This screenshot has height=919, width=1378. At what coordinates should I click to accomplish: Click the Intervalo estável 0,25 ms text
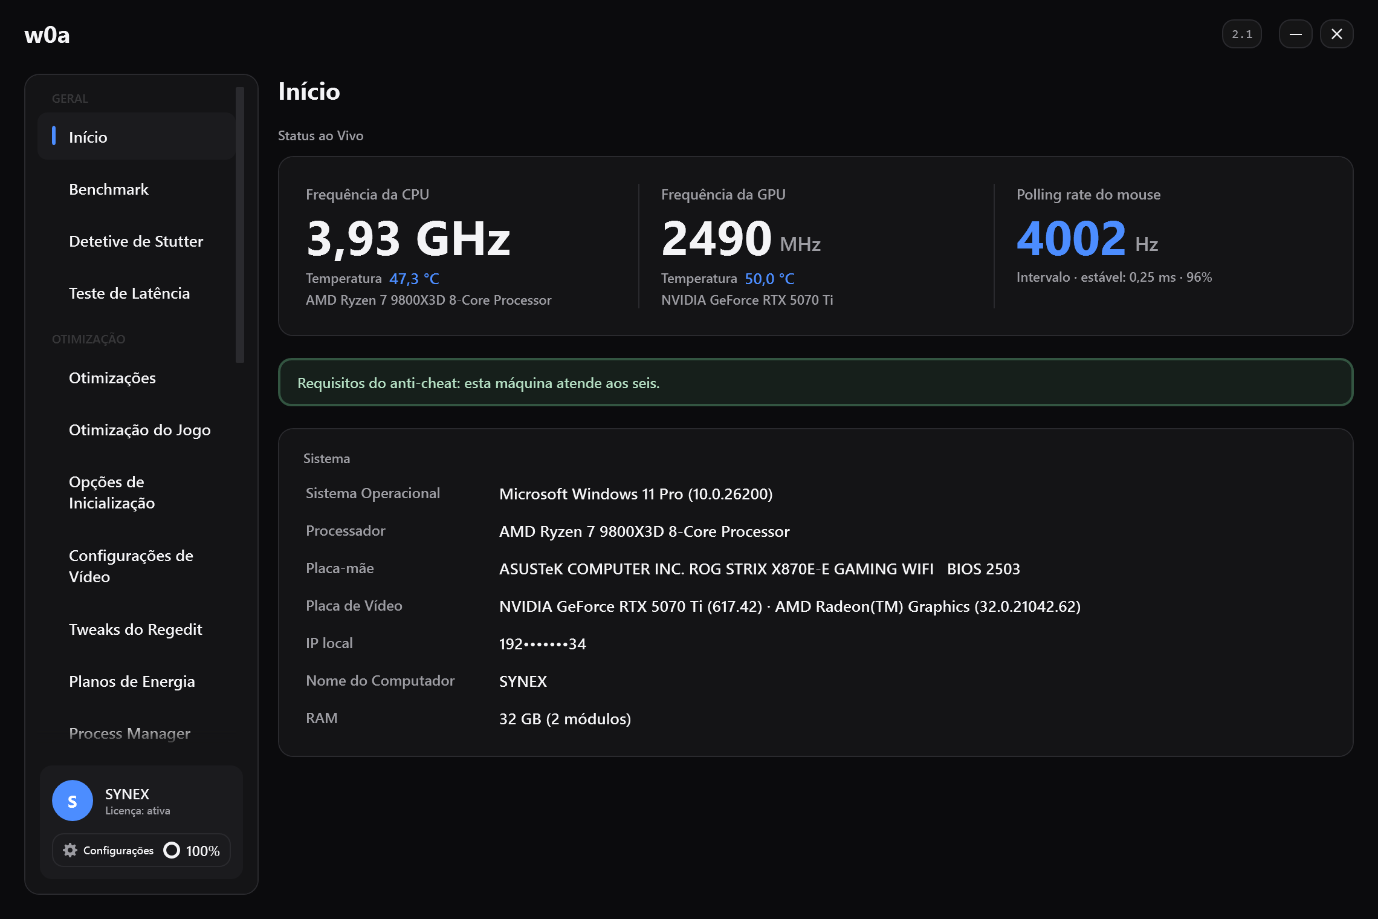click(x=1114, y=277)
